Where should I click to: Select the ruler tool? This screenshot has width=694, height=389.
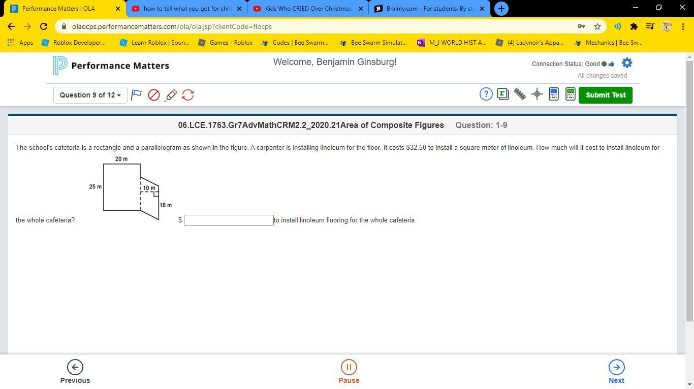[520, 94]
